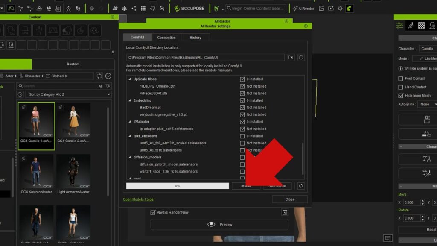
Task: Click the AccuPose toolbar button
Action: [x=189, y=9]
